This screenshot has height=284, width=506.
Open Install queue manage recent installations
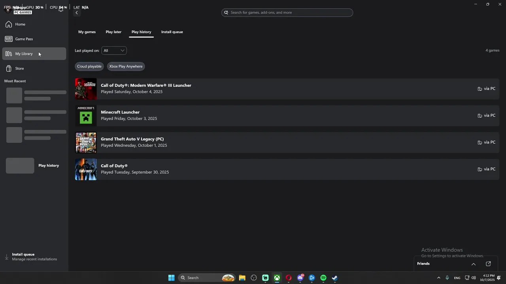34,257
